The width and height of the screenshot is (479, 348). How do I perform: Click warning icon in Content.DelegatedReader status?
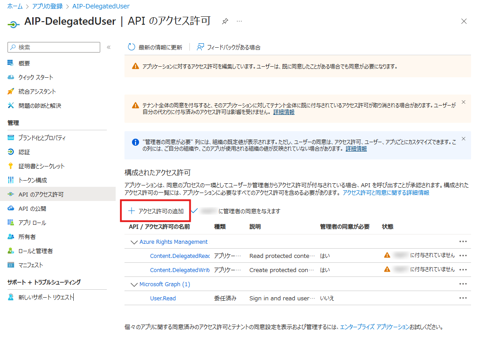[x=387, y=255]
